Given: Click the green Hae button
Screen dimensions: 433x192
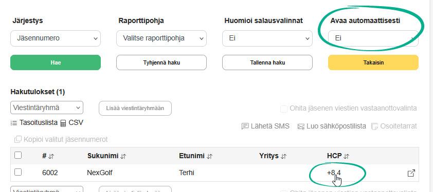Looking at the screenshot, I should tap(56, 62).
